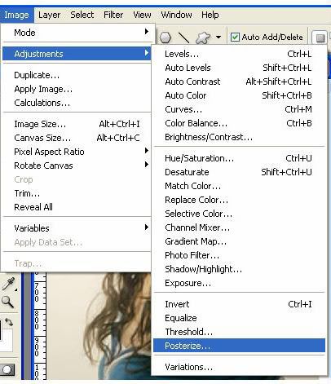Open Variations... dialog

pyautogui.click(x=239, y=367)
